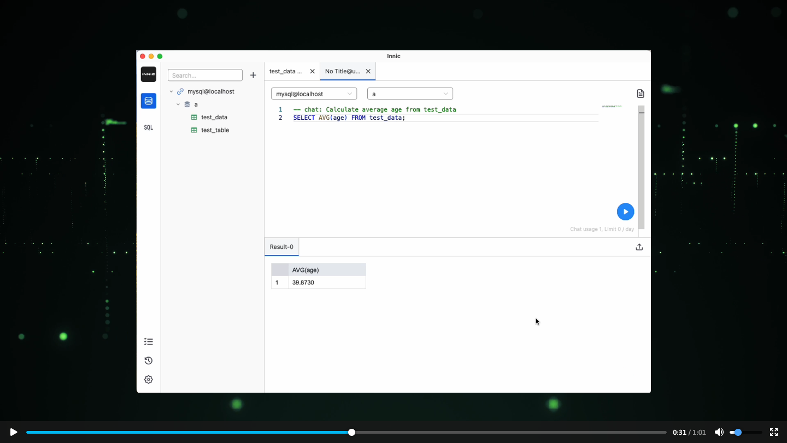This screenshot has height=443, width=787.
Task: Collapse the database 'a' tree node
Action: 178,104
